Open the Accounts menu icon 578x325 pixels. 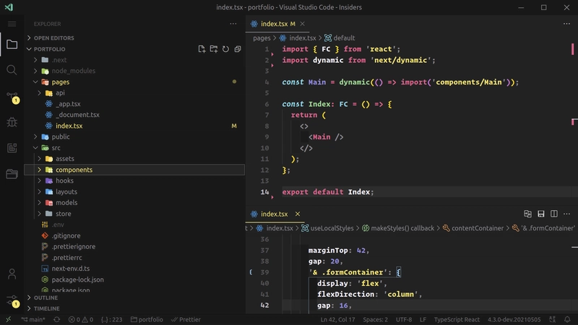coord(12,274)
